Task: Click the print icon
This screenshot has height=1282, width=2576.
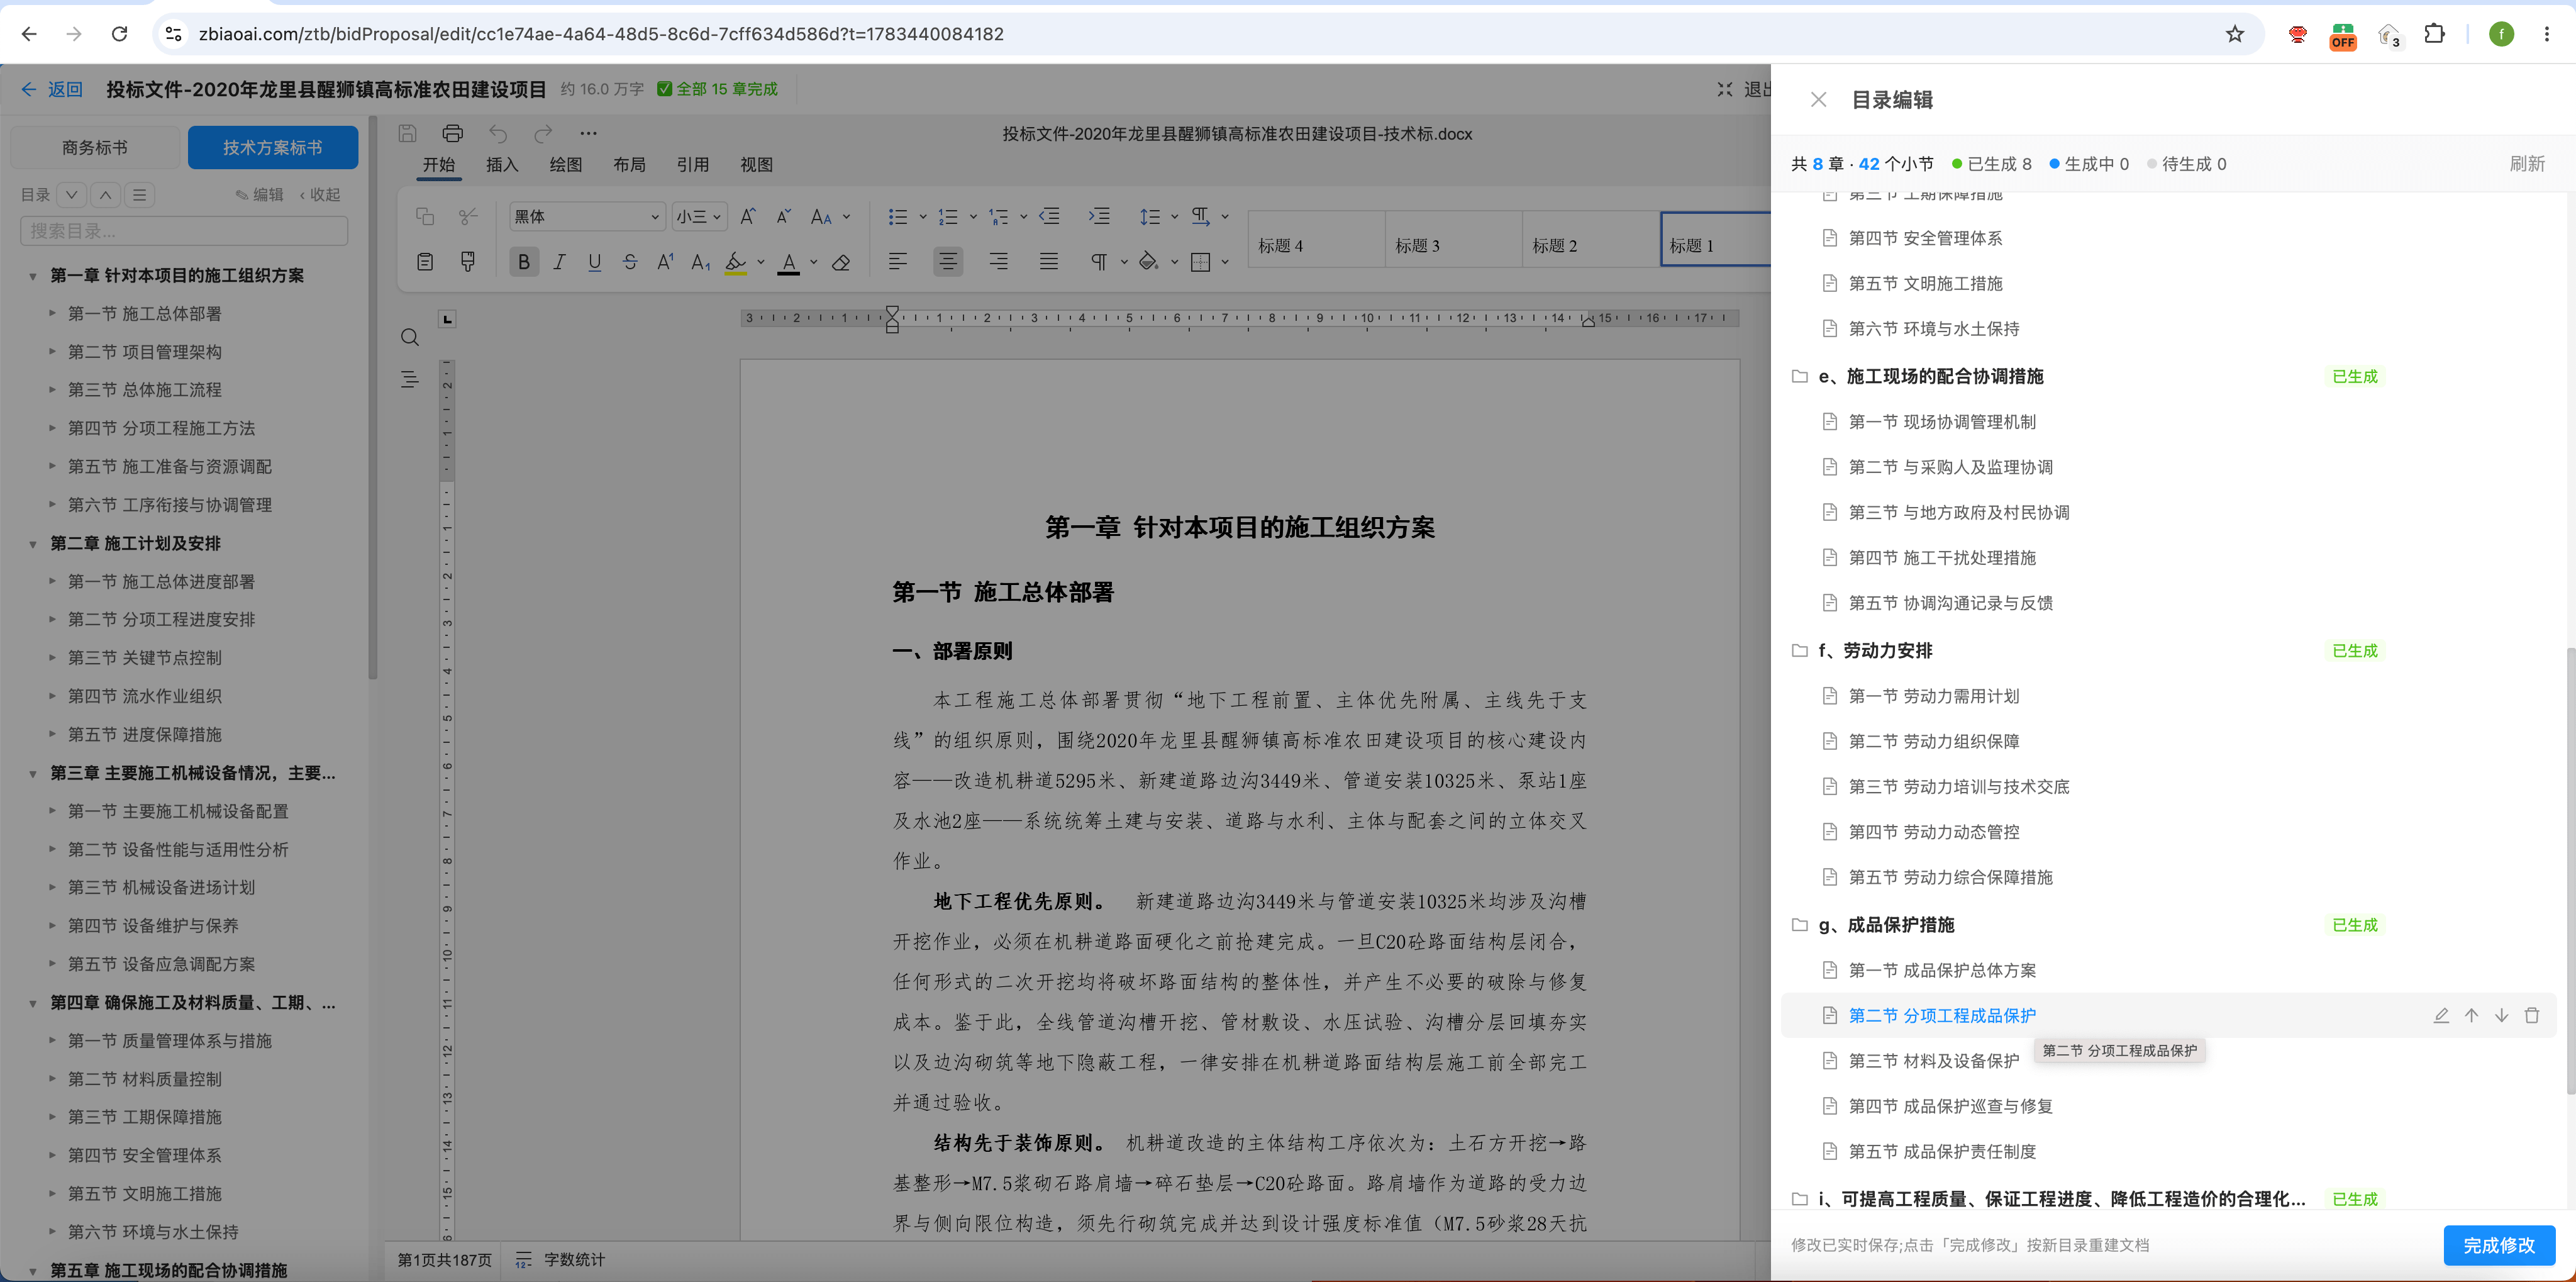Action: point(453,133)
